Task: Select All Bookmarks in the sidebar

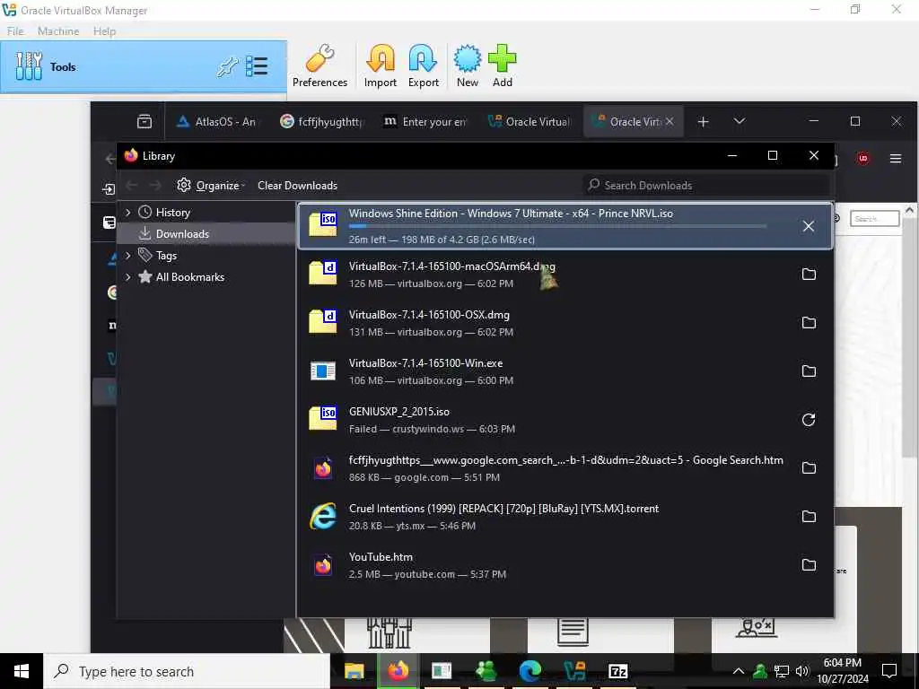Action: point(189,277)
